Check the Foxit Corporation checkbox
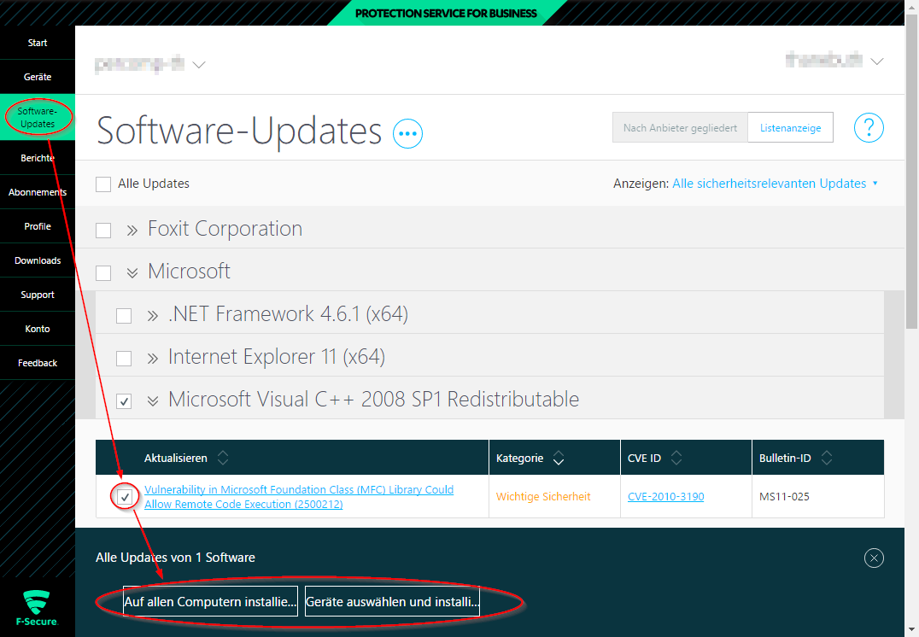 [x=103, y=231]
